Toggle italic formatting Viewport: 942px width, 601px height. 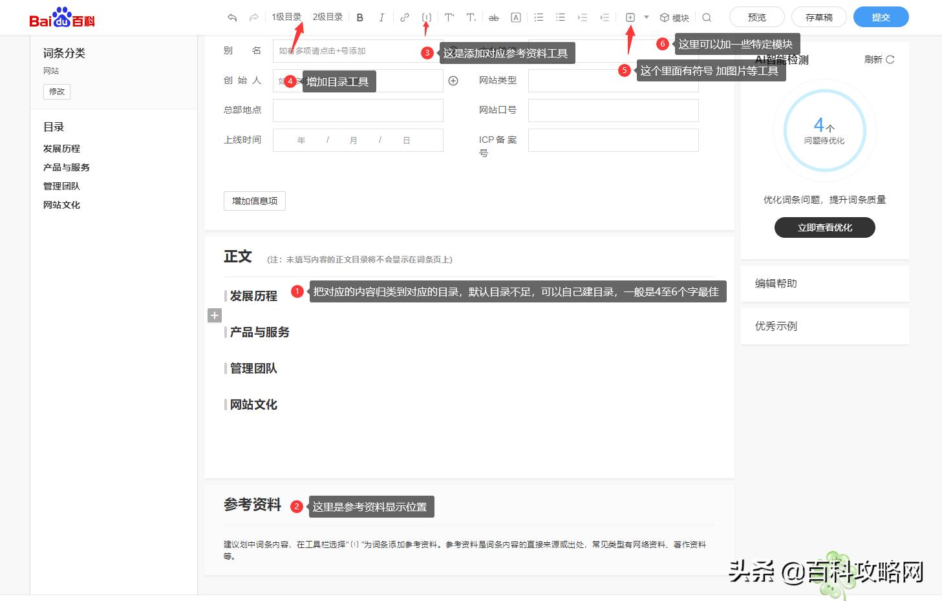(x=382, y=17)
